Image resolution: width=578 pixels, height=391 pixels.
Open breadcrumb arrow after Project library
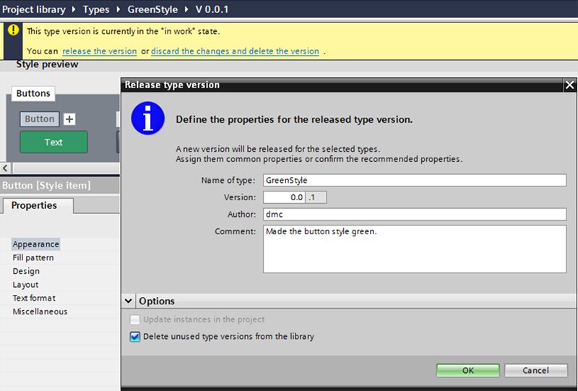[74, 9]
